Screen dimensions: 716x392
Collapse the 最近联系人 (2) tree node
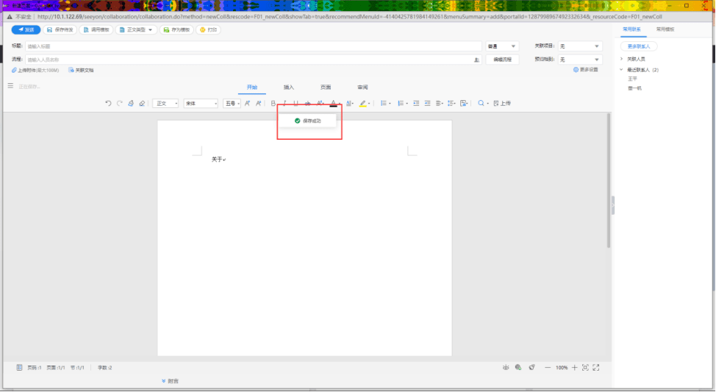pos(621,70)
